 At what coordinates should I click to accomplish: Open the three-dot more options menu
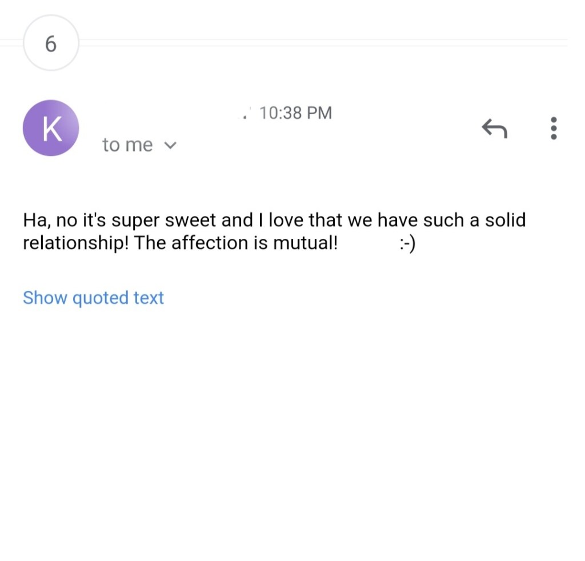coord(552,129)
